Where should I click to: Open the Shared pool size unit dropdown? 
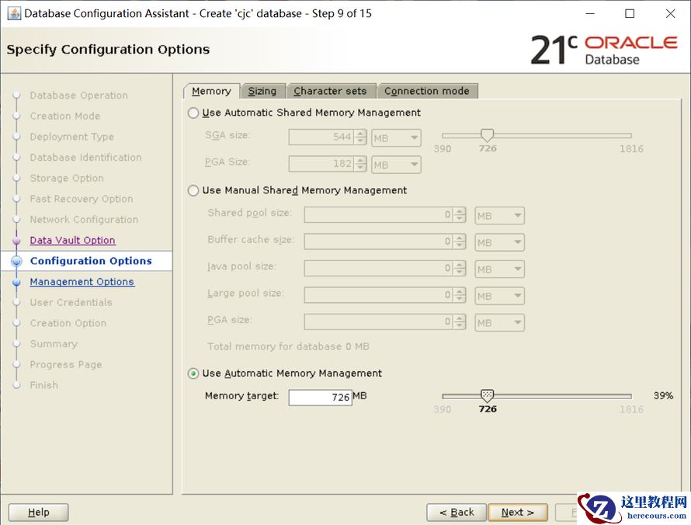500,216
